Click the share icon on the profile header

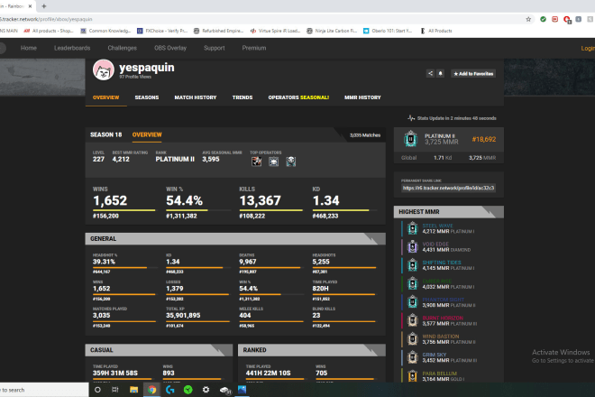tap(430, 74)
